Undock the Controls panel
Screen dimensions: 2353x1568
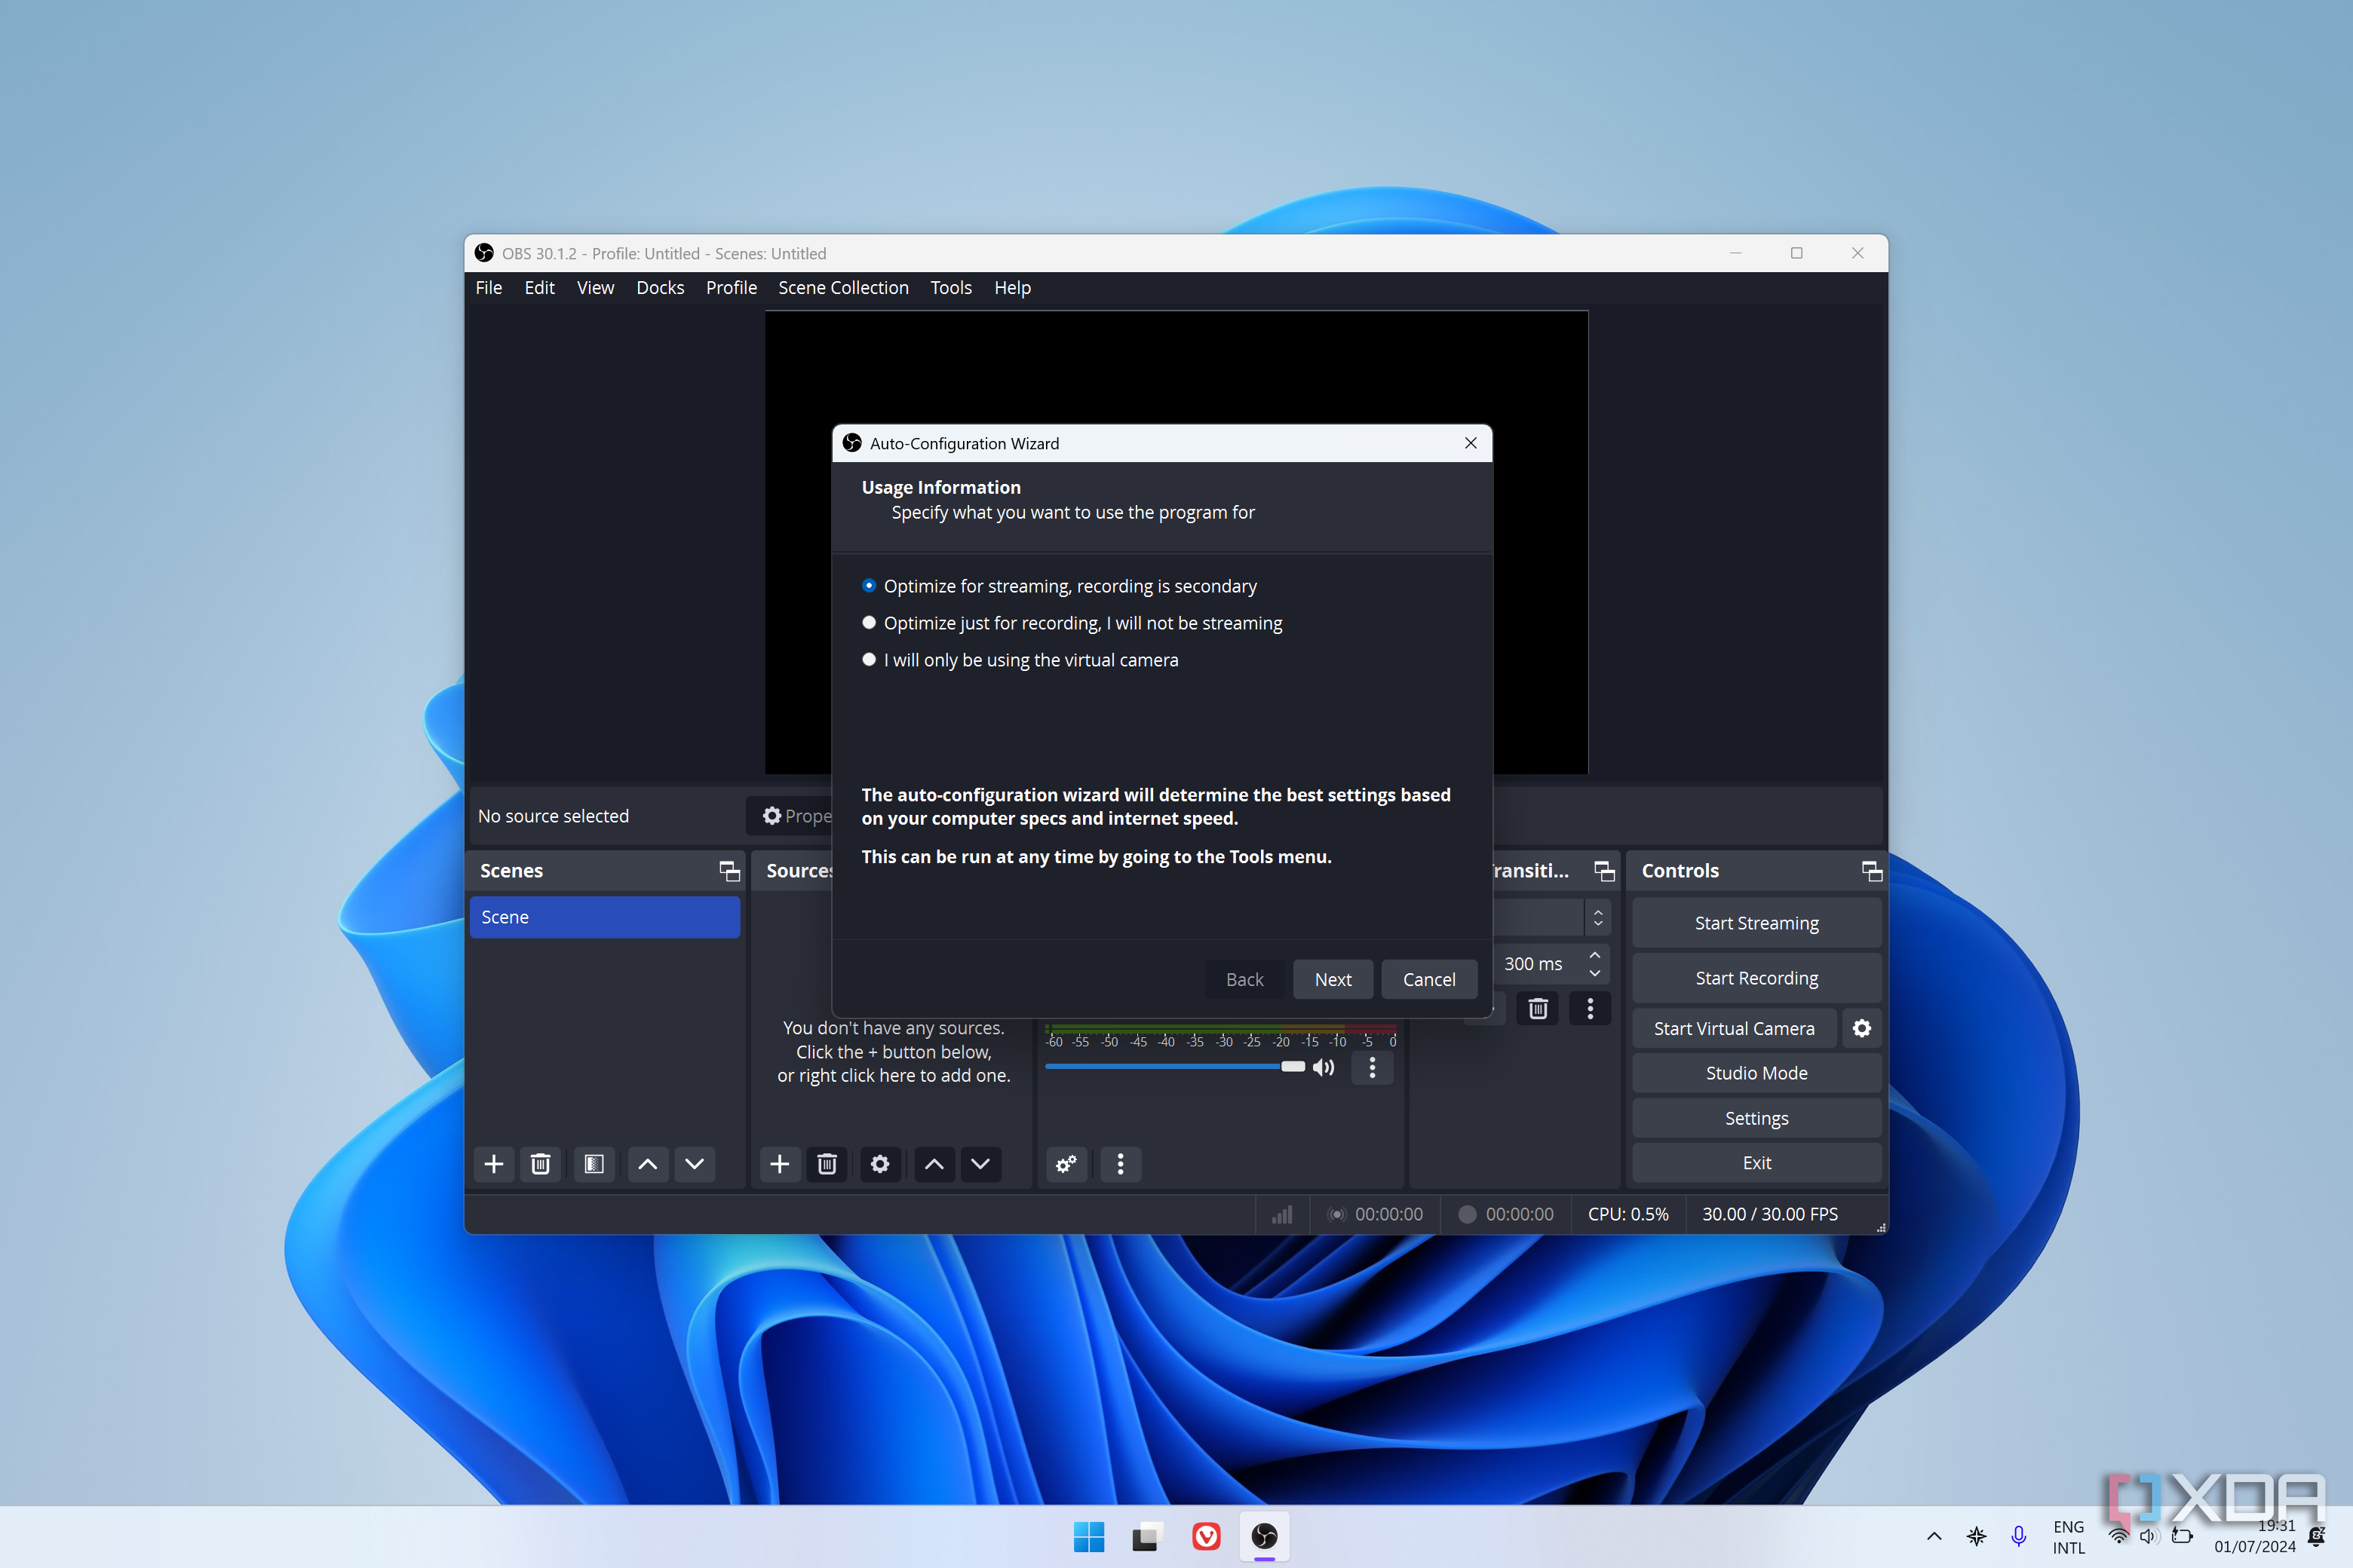click(x=1872, y=871)
